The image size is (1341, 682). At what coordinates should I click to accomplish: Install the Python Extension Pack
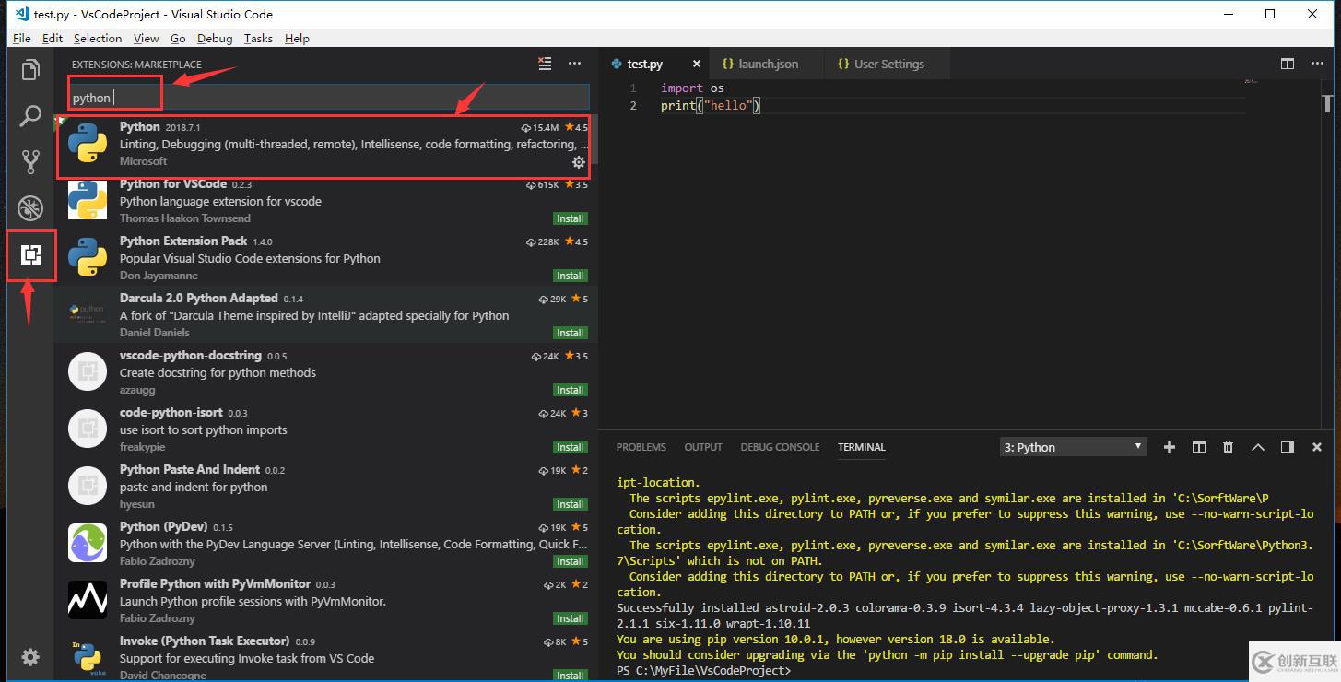tap(571, 276)
